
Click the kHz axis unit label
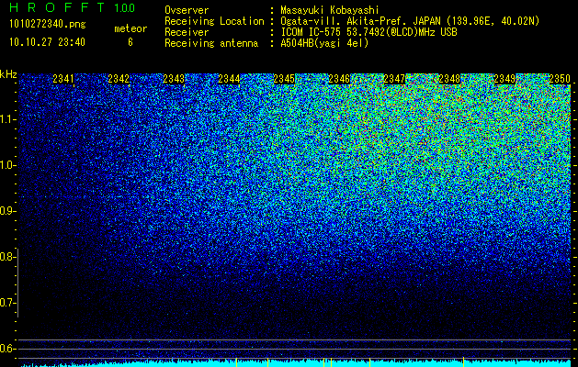8,74
